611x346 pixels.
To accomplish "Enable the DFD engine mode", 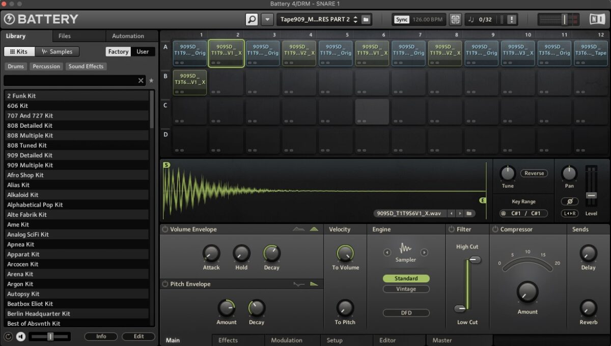I will pyautogui.click(x=406, y=313).
